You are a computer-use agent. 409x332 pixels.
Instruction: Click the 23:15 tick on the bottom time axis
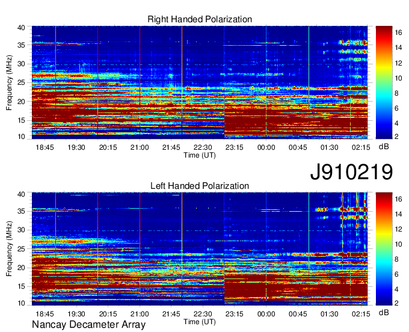[x=234, y=314]
